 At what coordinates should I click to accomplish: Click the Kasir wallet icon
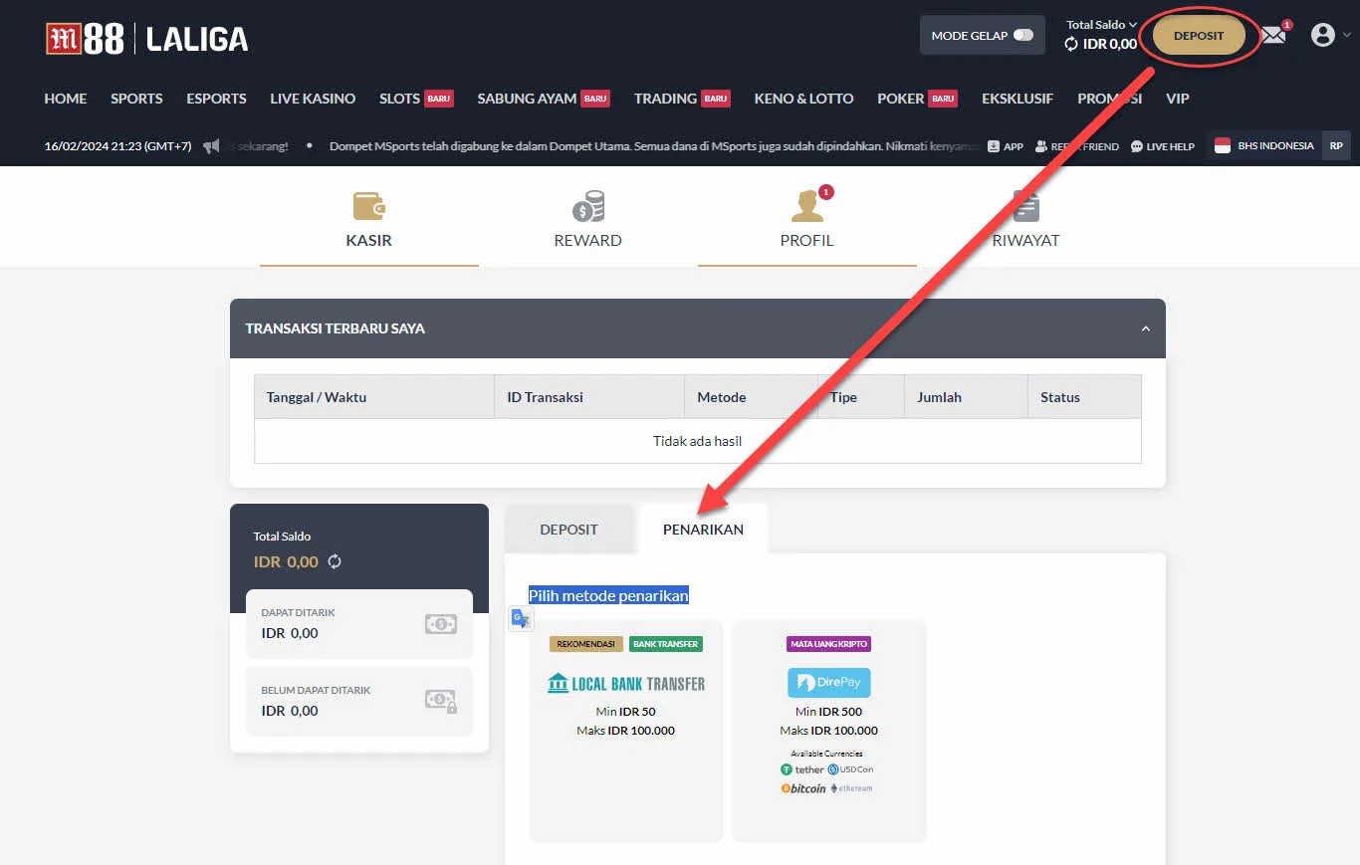368,206
